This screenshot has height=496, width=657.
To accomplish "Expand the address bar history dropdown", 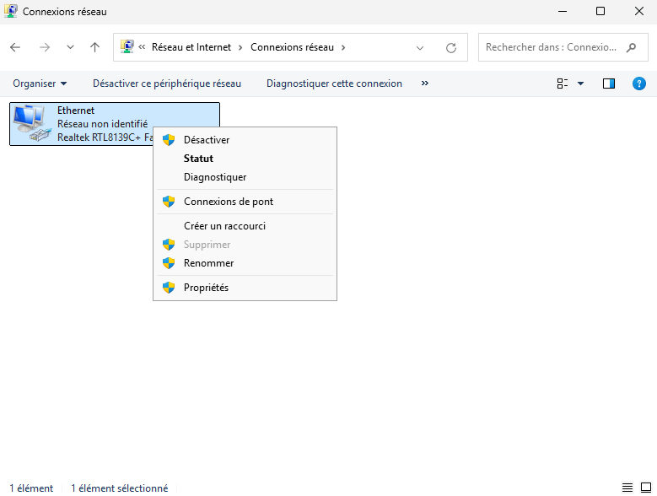I will click(x=420, y=47).
